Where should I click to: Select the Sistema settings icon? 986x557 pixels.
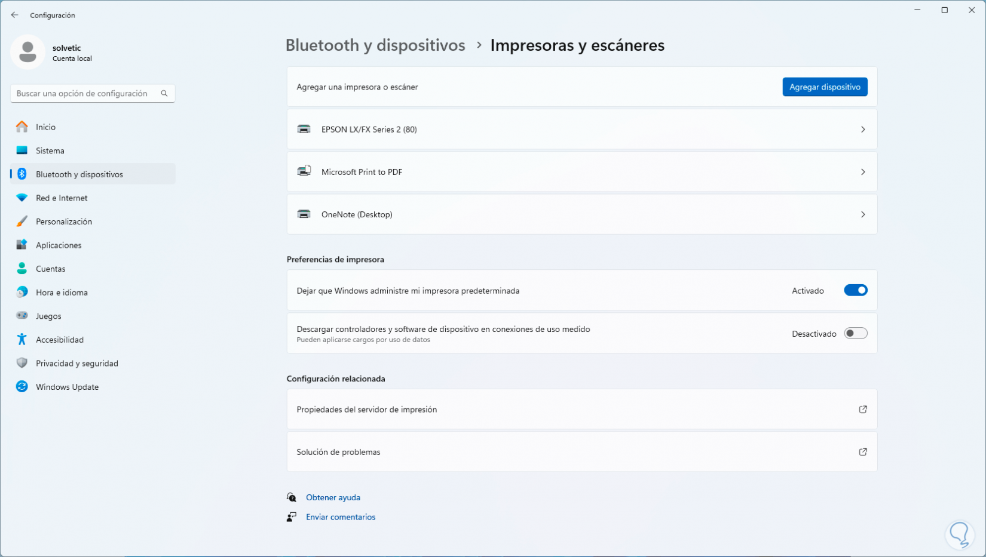click(x=22, y=150)
